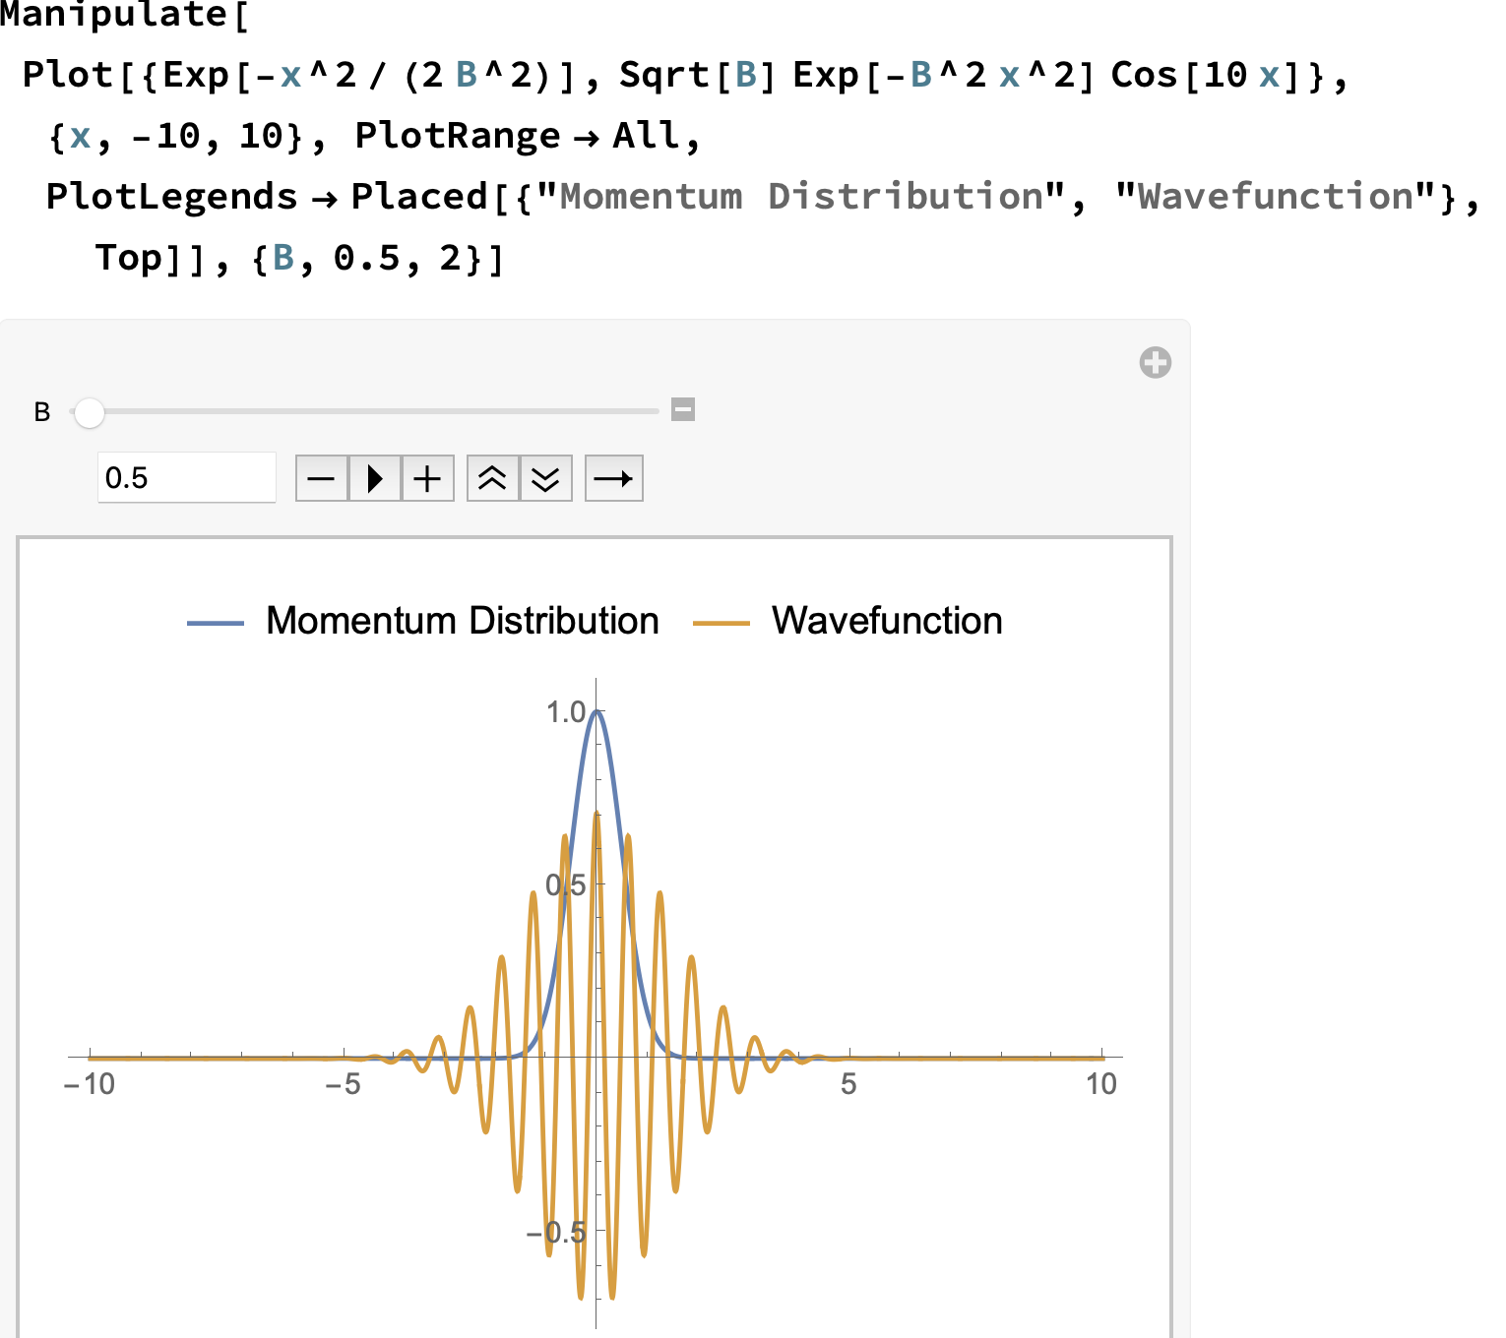The width and height of the screenshot is (1506, 1338).
Task: Click the Momentum Distribution legend label in plot
Action: (x=462, y=622)
